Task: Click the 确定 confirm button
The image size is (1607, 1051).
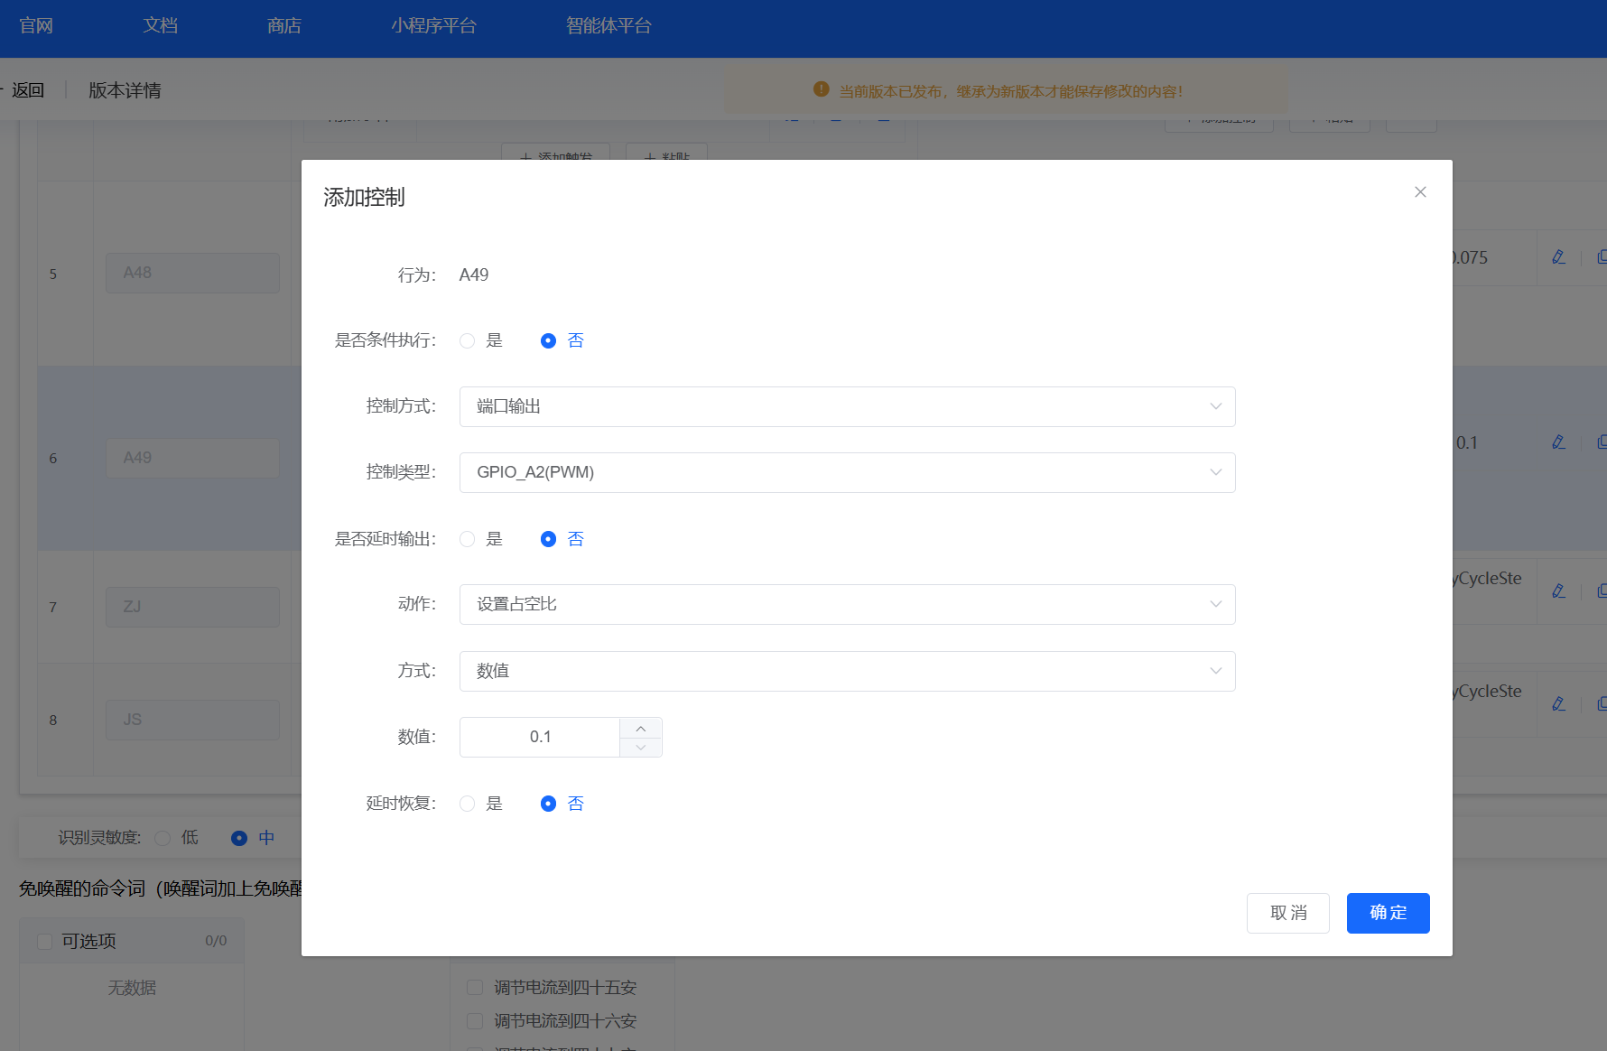Action: 1388,913
